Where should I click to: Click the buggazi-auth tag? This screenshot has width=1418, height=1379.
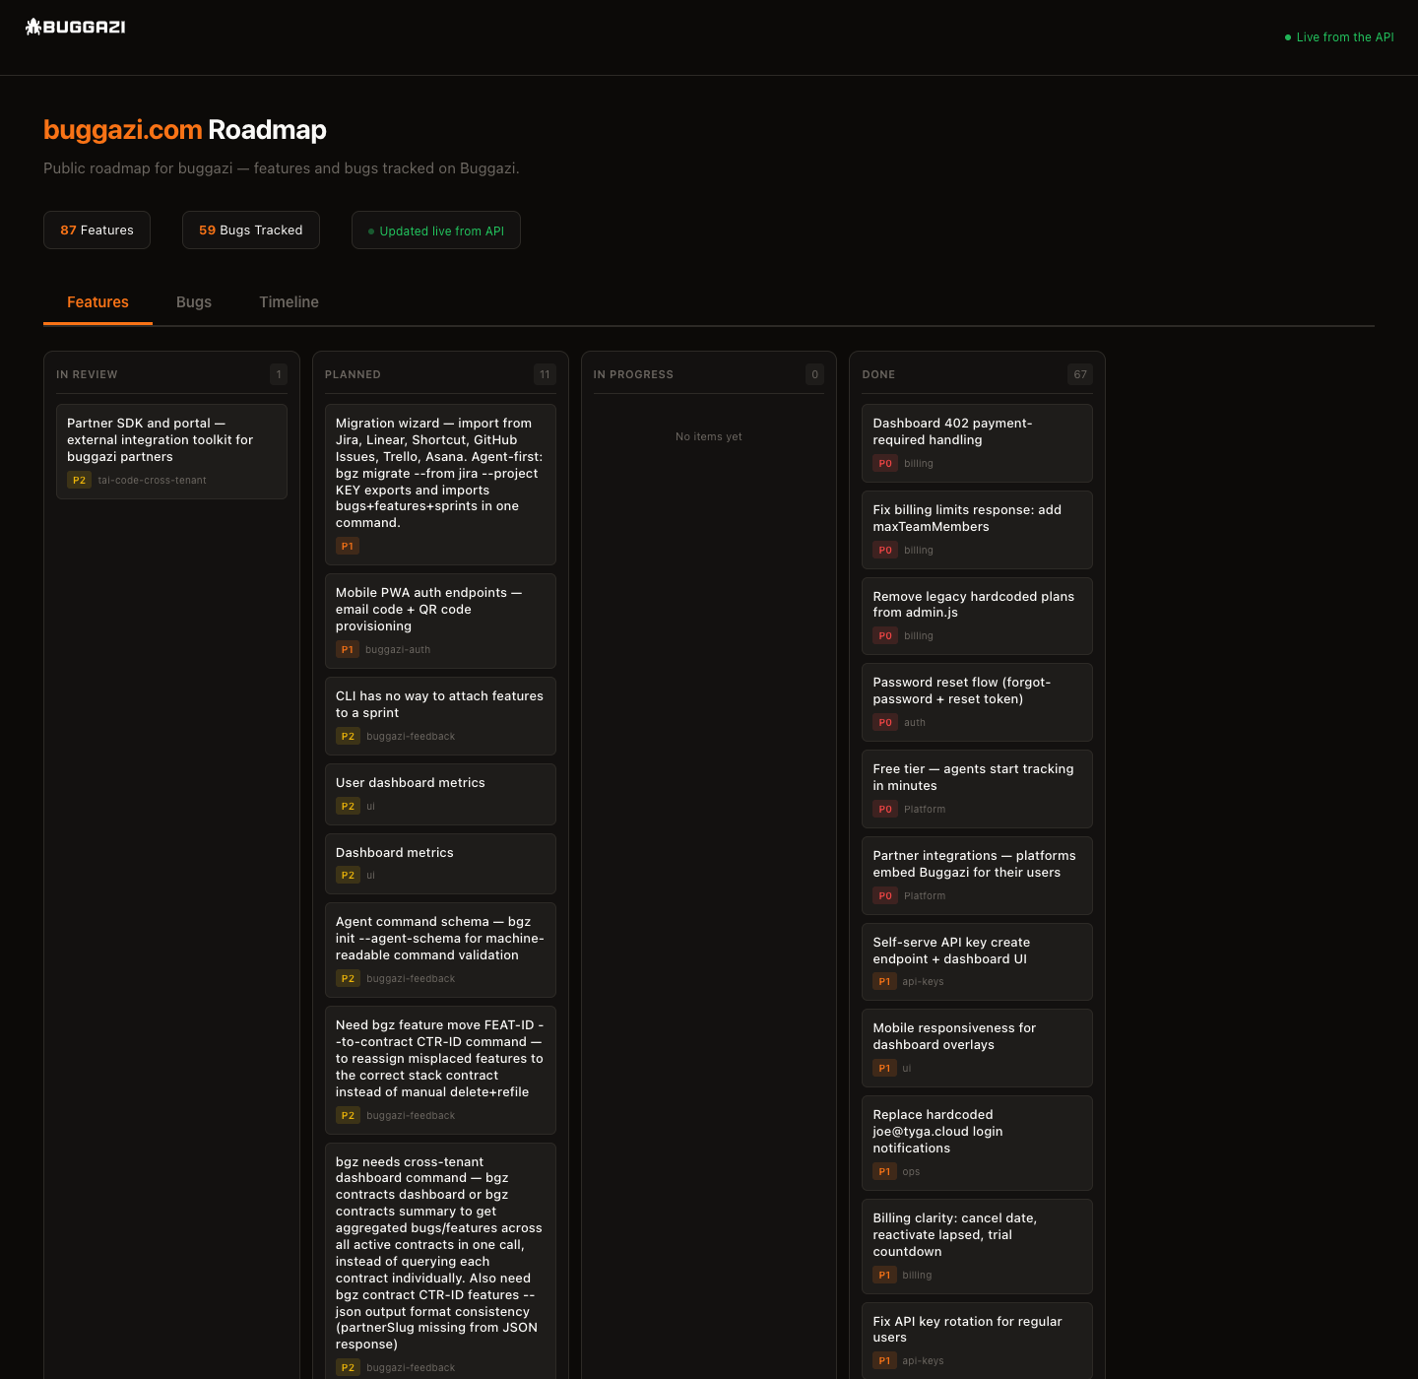[x=398, y=649]
